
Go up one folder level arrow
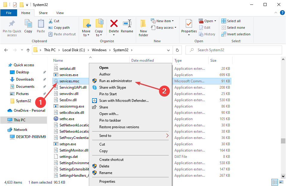28,50
